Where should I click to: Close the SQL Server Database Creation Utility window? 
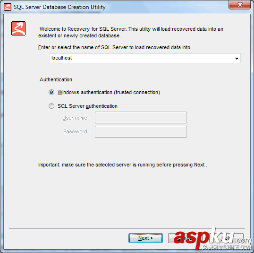coord(239,5)
